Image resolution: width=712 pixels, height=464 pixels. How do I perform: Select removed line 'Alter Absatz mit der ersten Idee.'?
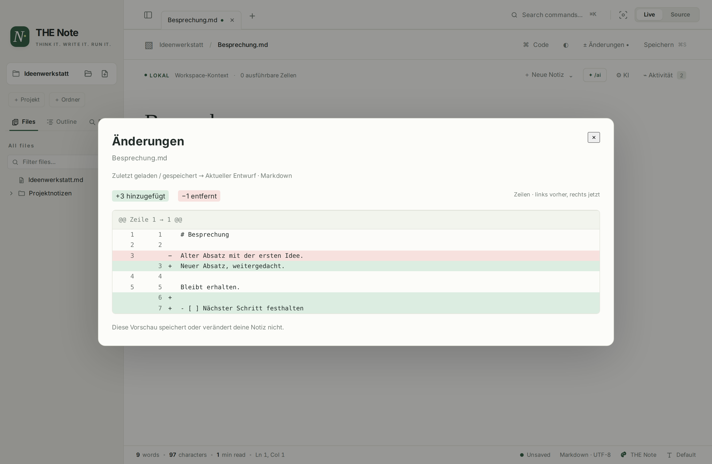356,256
